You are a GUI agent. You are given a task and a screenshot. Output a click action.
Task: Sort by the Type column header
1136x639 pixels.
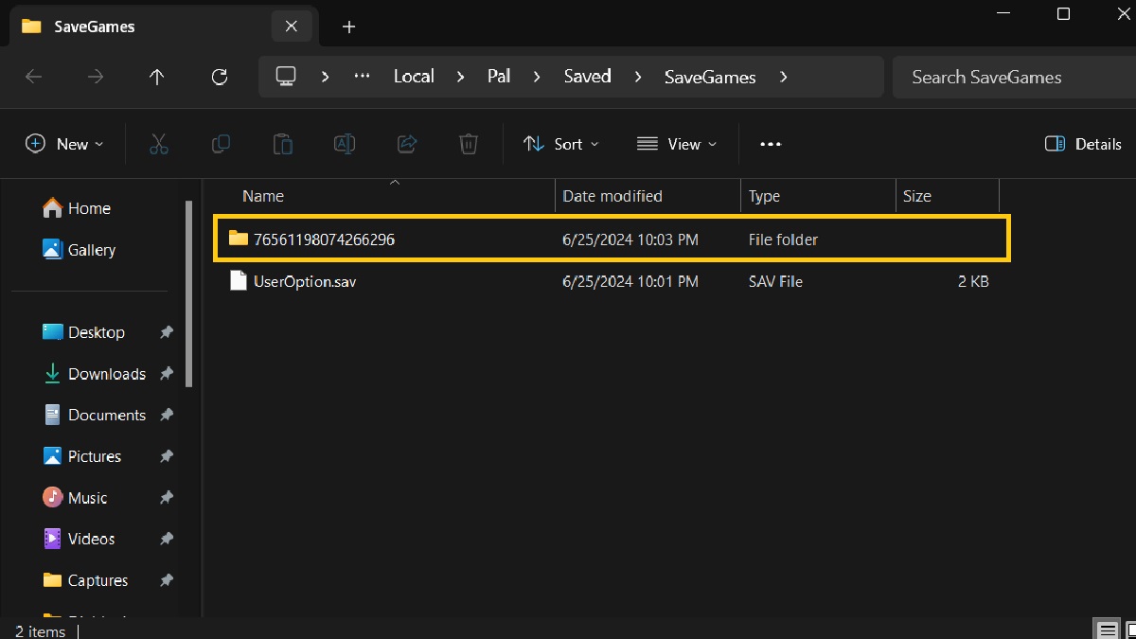[764, 196]
